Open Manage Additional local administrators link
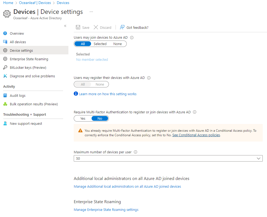Viewport: 267px width, 217px height. coord(127,187)
